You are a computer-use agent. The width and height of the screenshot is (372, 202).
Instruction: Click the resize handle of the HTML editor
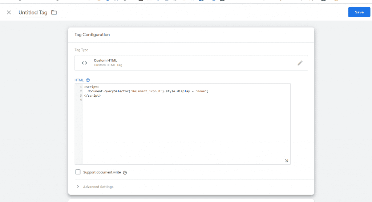(x=286, y=160)
